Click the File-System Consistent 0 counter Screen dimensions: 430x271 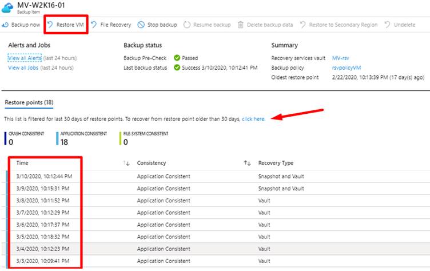click(144, 138)
